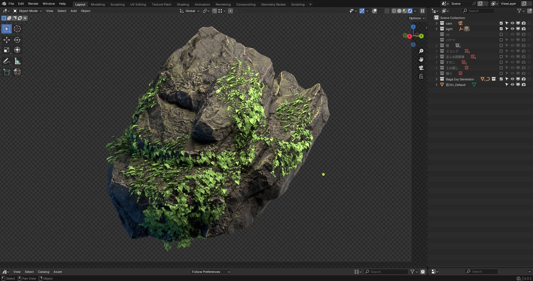
Task: Click the Move view hand icon
Action: pyautogui.click(x=421, y=59)
